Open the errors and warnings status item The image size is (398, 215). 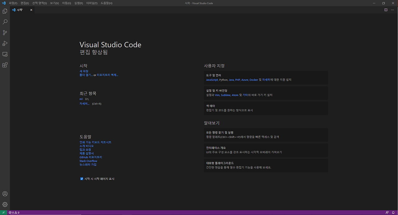(x=14, y=213)
